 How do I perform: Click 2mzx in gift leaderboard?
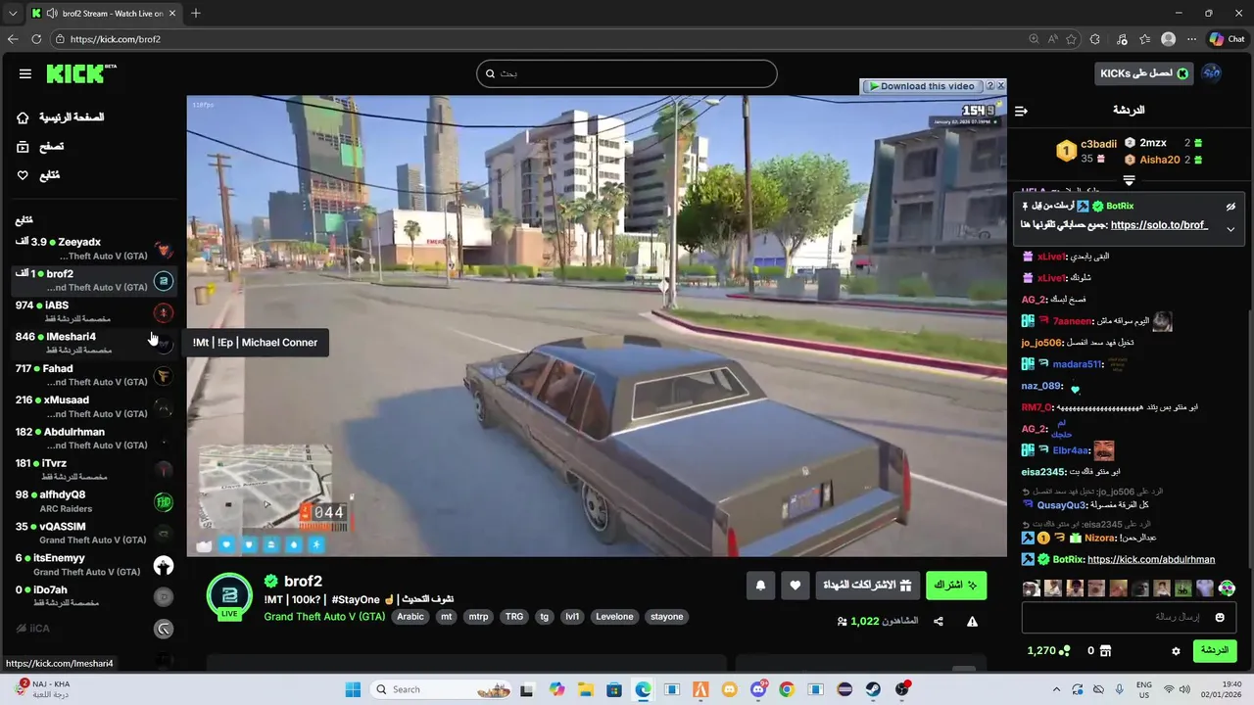pos(1153,143)
